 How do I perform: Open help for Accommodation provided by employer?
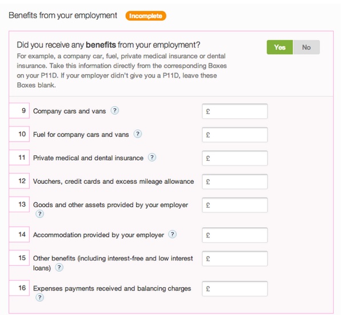pyautogui.click(x=172, y=234)
